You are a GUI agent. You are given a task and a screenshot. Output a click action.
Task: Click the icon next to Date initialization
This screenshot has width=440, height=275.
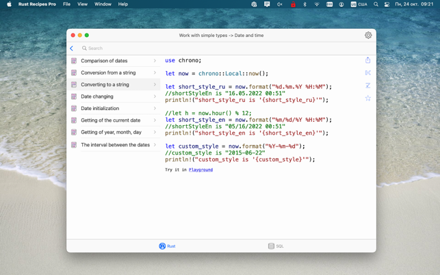pyautogui.click(x=74, y=108)
